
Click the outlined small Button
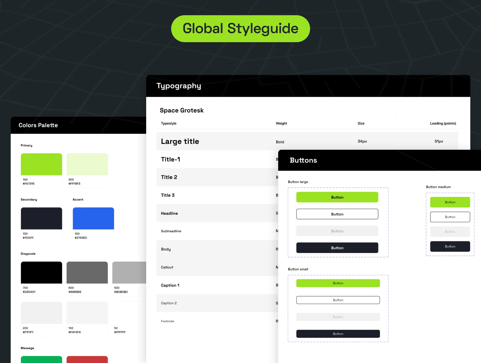point(338,300)
